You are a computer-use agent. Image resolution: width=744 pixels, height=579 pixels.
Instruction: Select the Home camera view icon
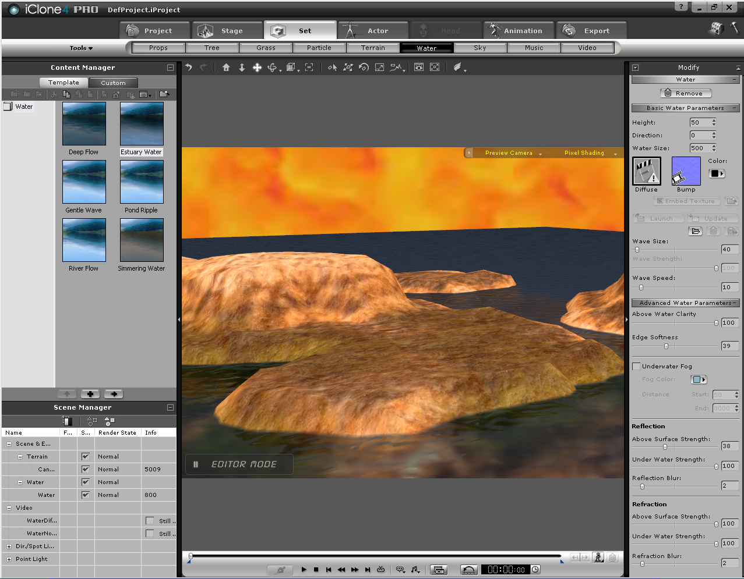point(226,68)
